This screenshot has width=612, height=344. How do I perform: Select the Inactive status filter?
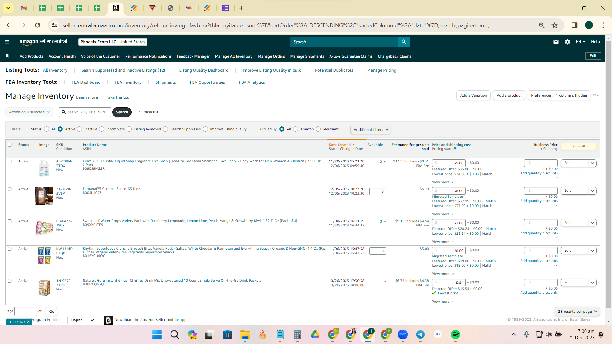point(79,129)
